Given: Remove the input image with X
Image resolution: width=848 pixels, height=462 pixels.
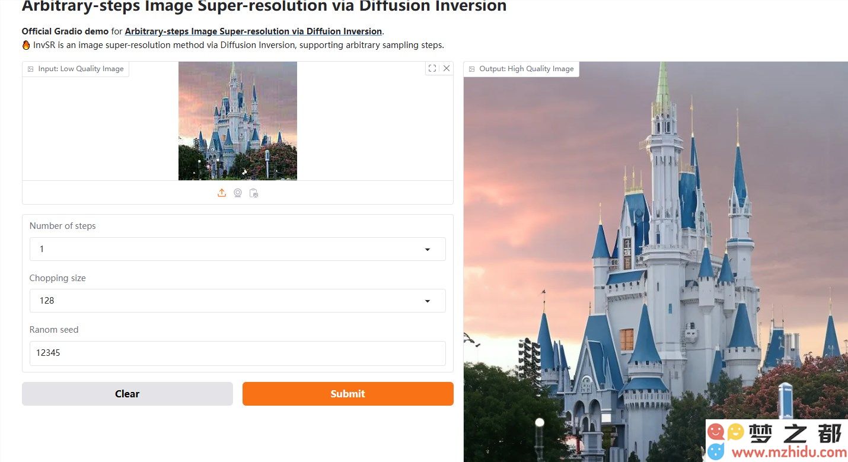Looking at the screenshot, I should click(447, 68).
